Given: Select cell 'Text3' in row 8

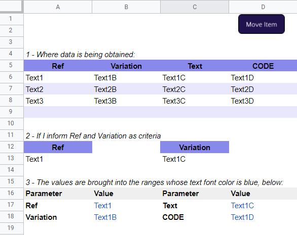Looking at the screenshot, I should [x=58, y=101].
